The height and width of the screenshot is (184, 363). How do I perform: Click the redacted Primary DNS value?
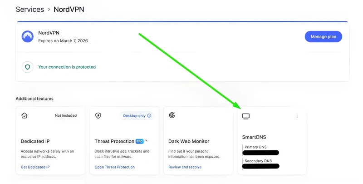pyautogui.click(x=260, y=153)
